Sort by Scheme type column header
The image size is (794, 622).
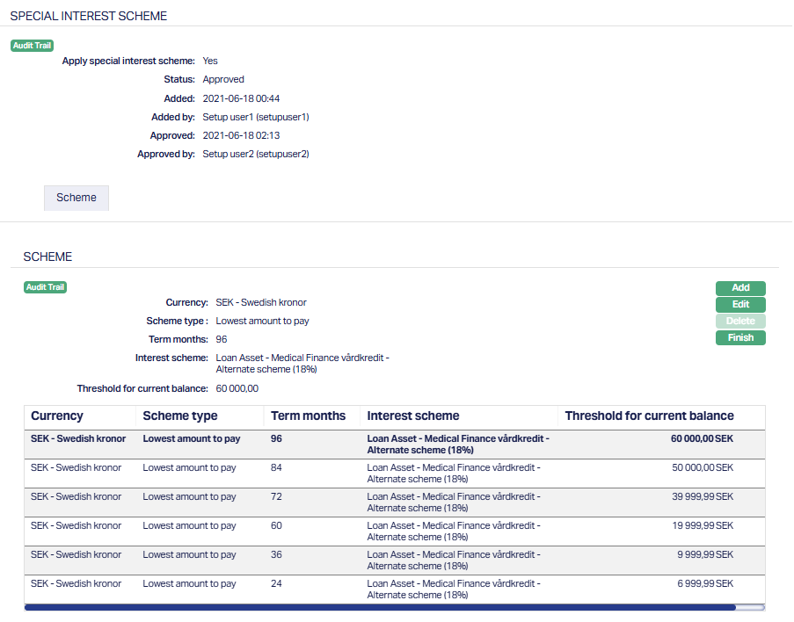(180, 416)
